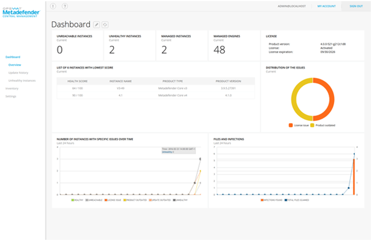Toggle Total Files Scanned legend entry
Viewport: 372px width, 241px height.
[297, 200]
